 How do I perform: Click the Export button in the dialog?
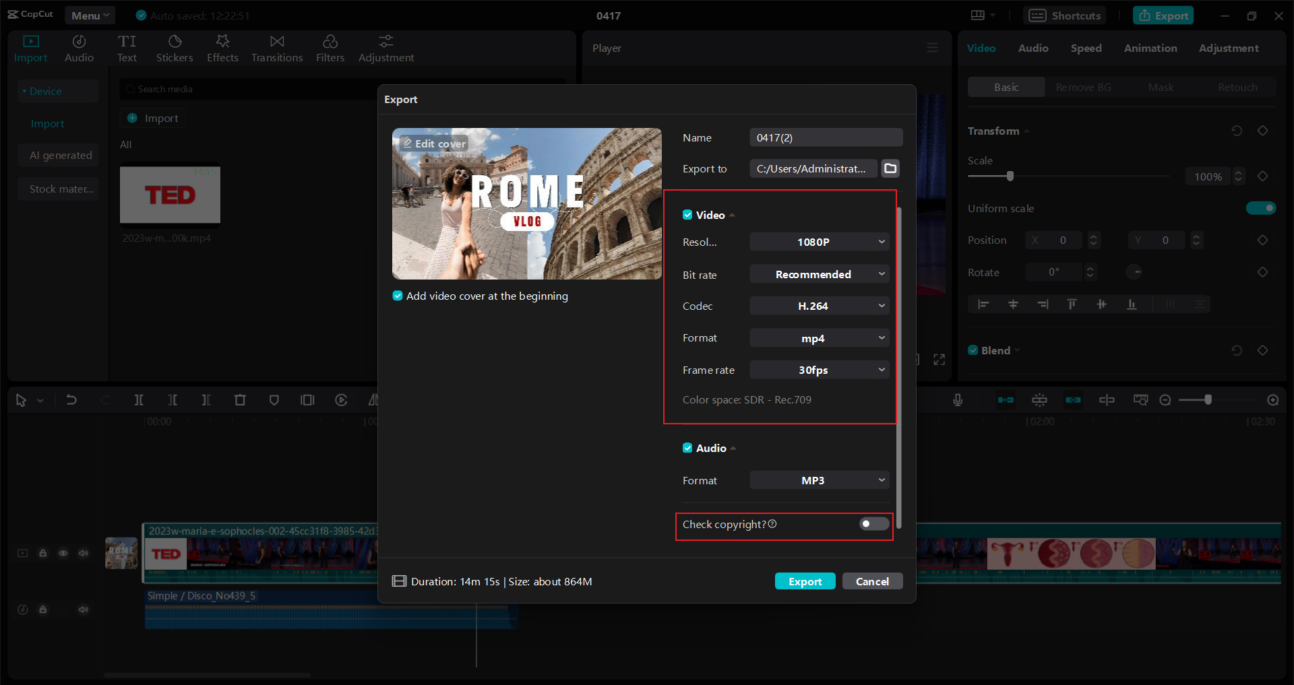(x=805, y=581)
